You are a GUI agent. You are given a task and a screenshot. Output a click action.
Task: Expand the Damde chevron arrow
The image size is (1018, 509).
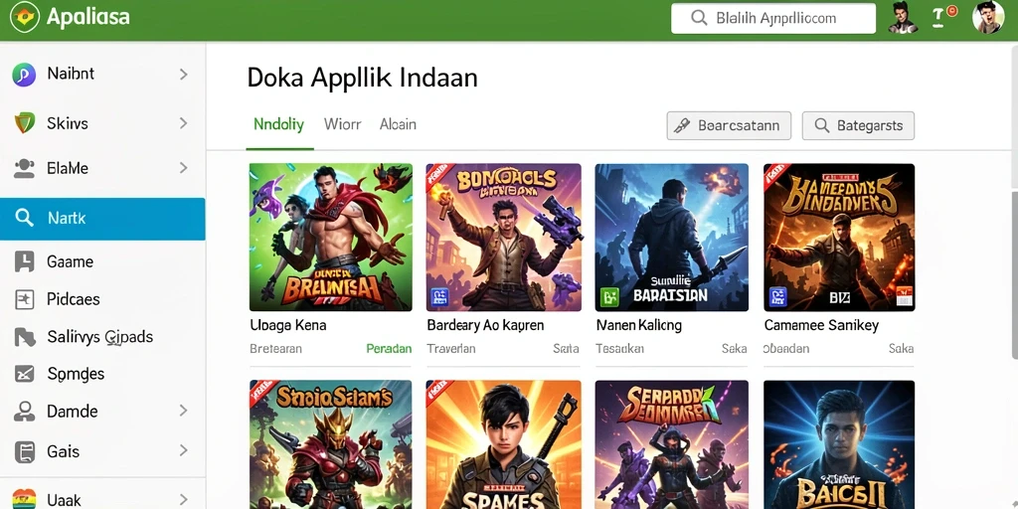tap(183, 411)
